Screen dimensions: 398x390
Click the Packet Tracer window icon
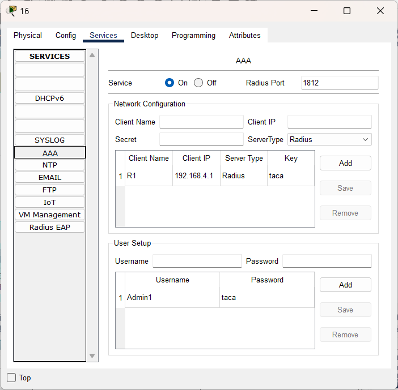(11, 11)
